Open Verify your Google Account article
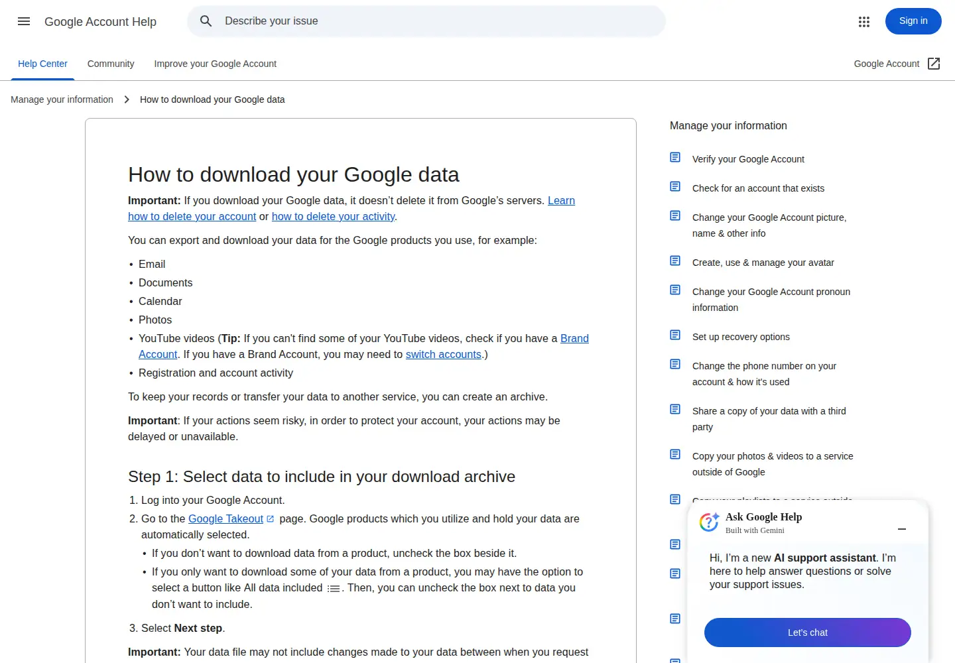The height and width of the screenshot is (663, 955). [x=748, y=159]
